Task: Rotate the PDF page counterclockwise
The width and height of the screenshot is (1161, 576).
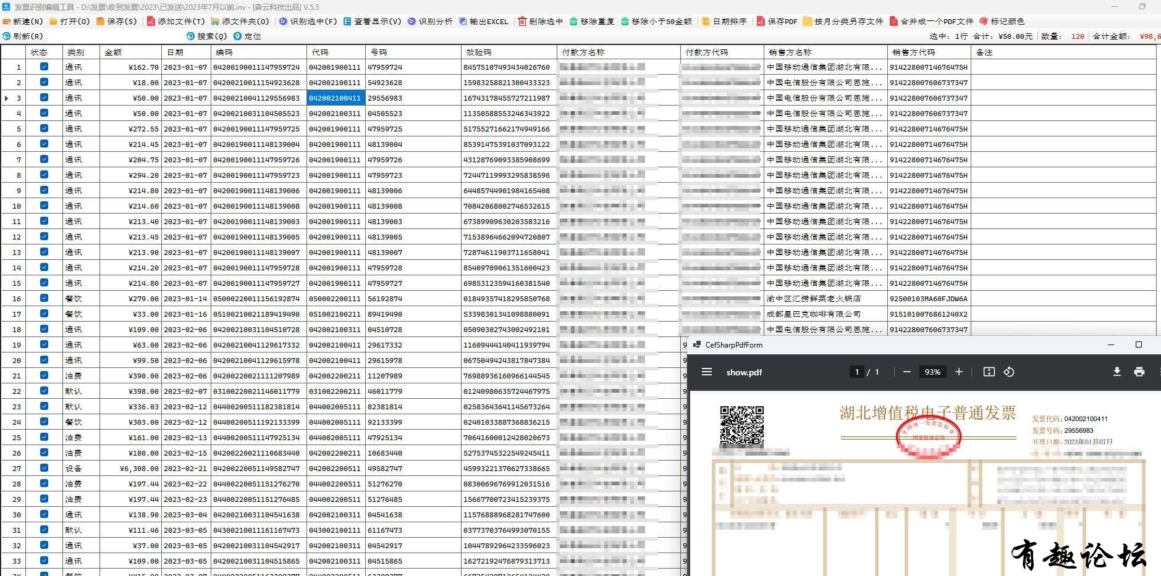Action: [x=1009, y=372]
